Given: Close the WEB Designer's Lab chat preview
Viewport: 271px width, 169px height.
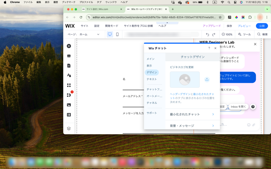Looking at the screenshot, I should click(x=255, y=44).
